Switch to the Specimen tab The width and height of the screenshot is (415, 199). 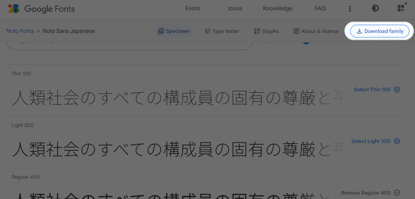click(x=174, y=31)
